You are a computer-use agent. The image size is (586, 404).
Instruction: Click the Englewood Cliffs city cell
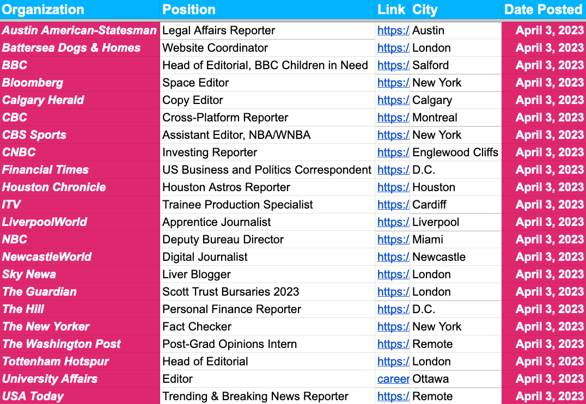click(x=455, y=152)
